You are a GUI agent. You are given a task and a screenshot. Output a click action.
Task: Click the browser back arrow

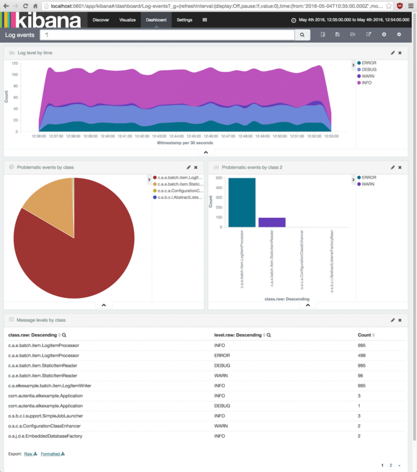click(6, 6)
